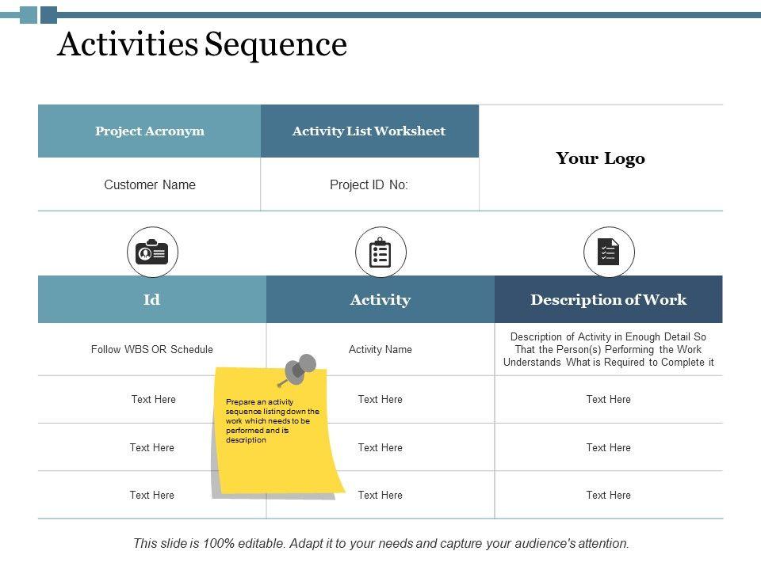Select bottom "Text Here" under Description of Work
Screen dimensions: 761x570
[609, 495]
